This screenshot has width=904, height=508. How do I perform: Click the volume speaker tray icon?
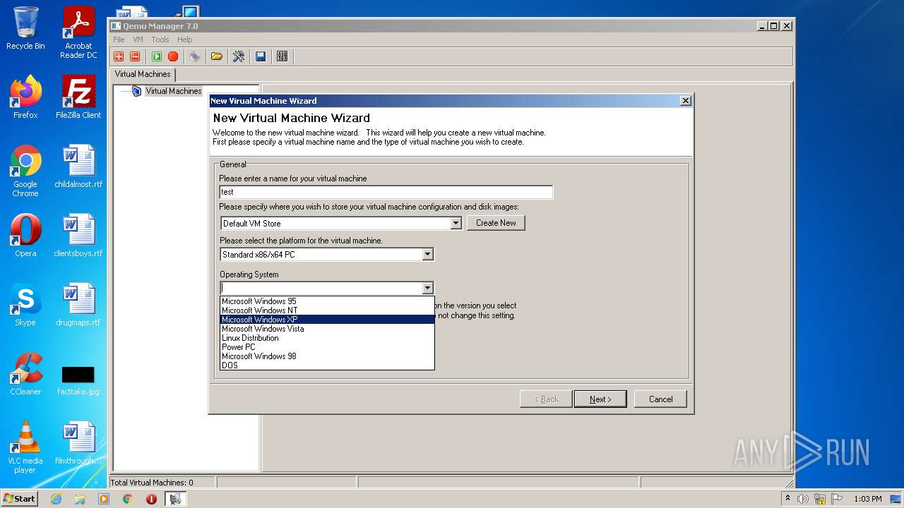tap(803, 499)
